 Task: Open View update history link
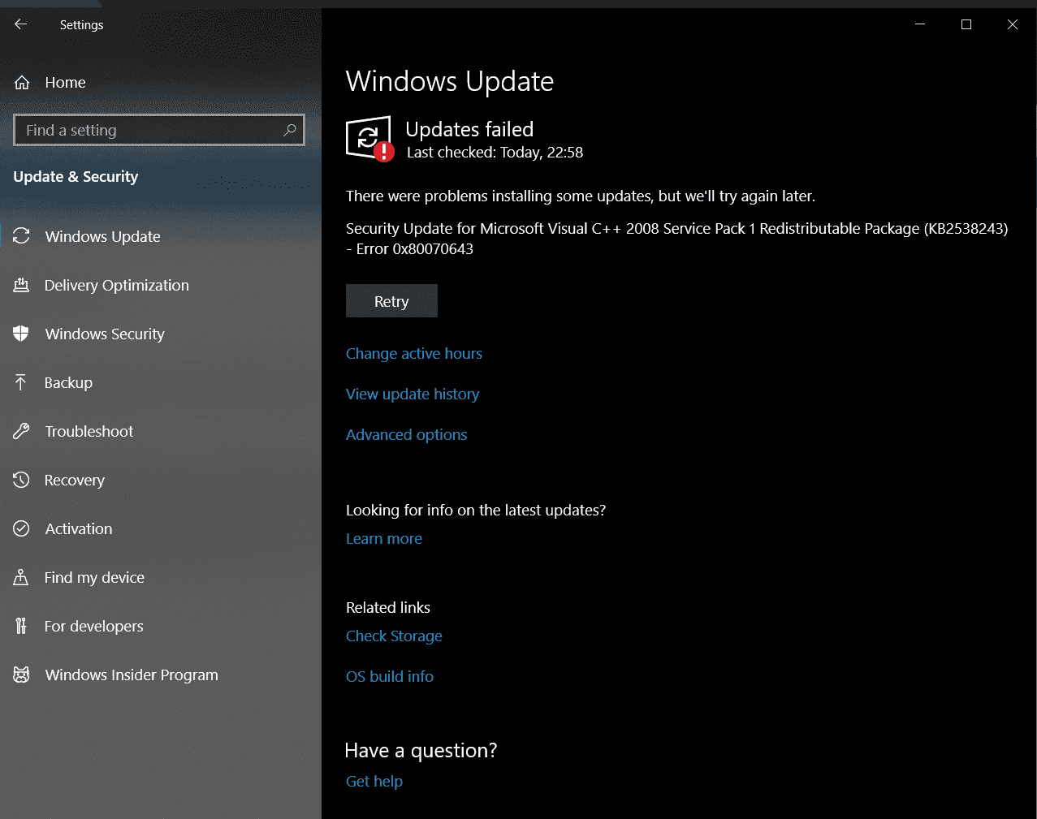click(413, 394)
